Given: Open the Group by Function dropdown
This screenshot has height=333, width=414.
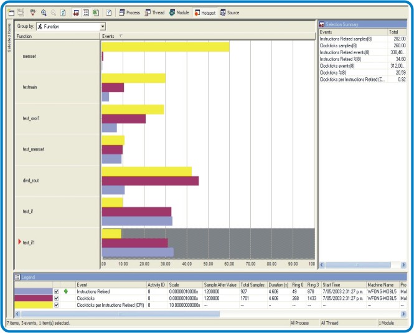Looking at the screenshot, I should click(103, 26).
